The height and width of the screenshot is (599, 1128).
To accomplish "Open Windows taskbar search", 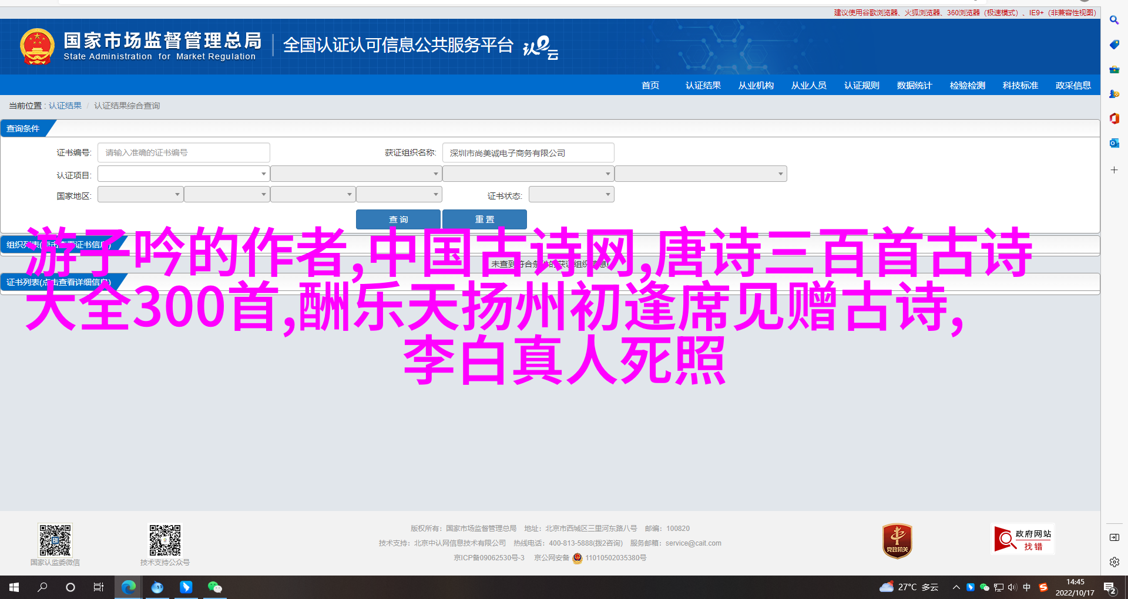I will 42,587.
